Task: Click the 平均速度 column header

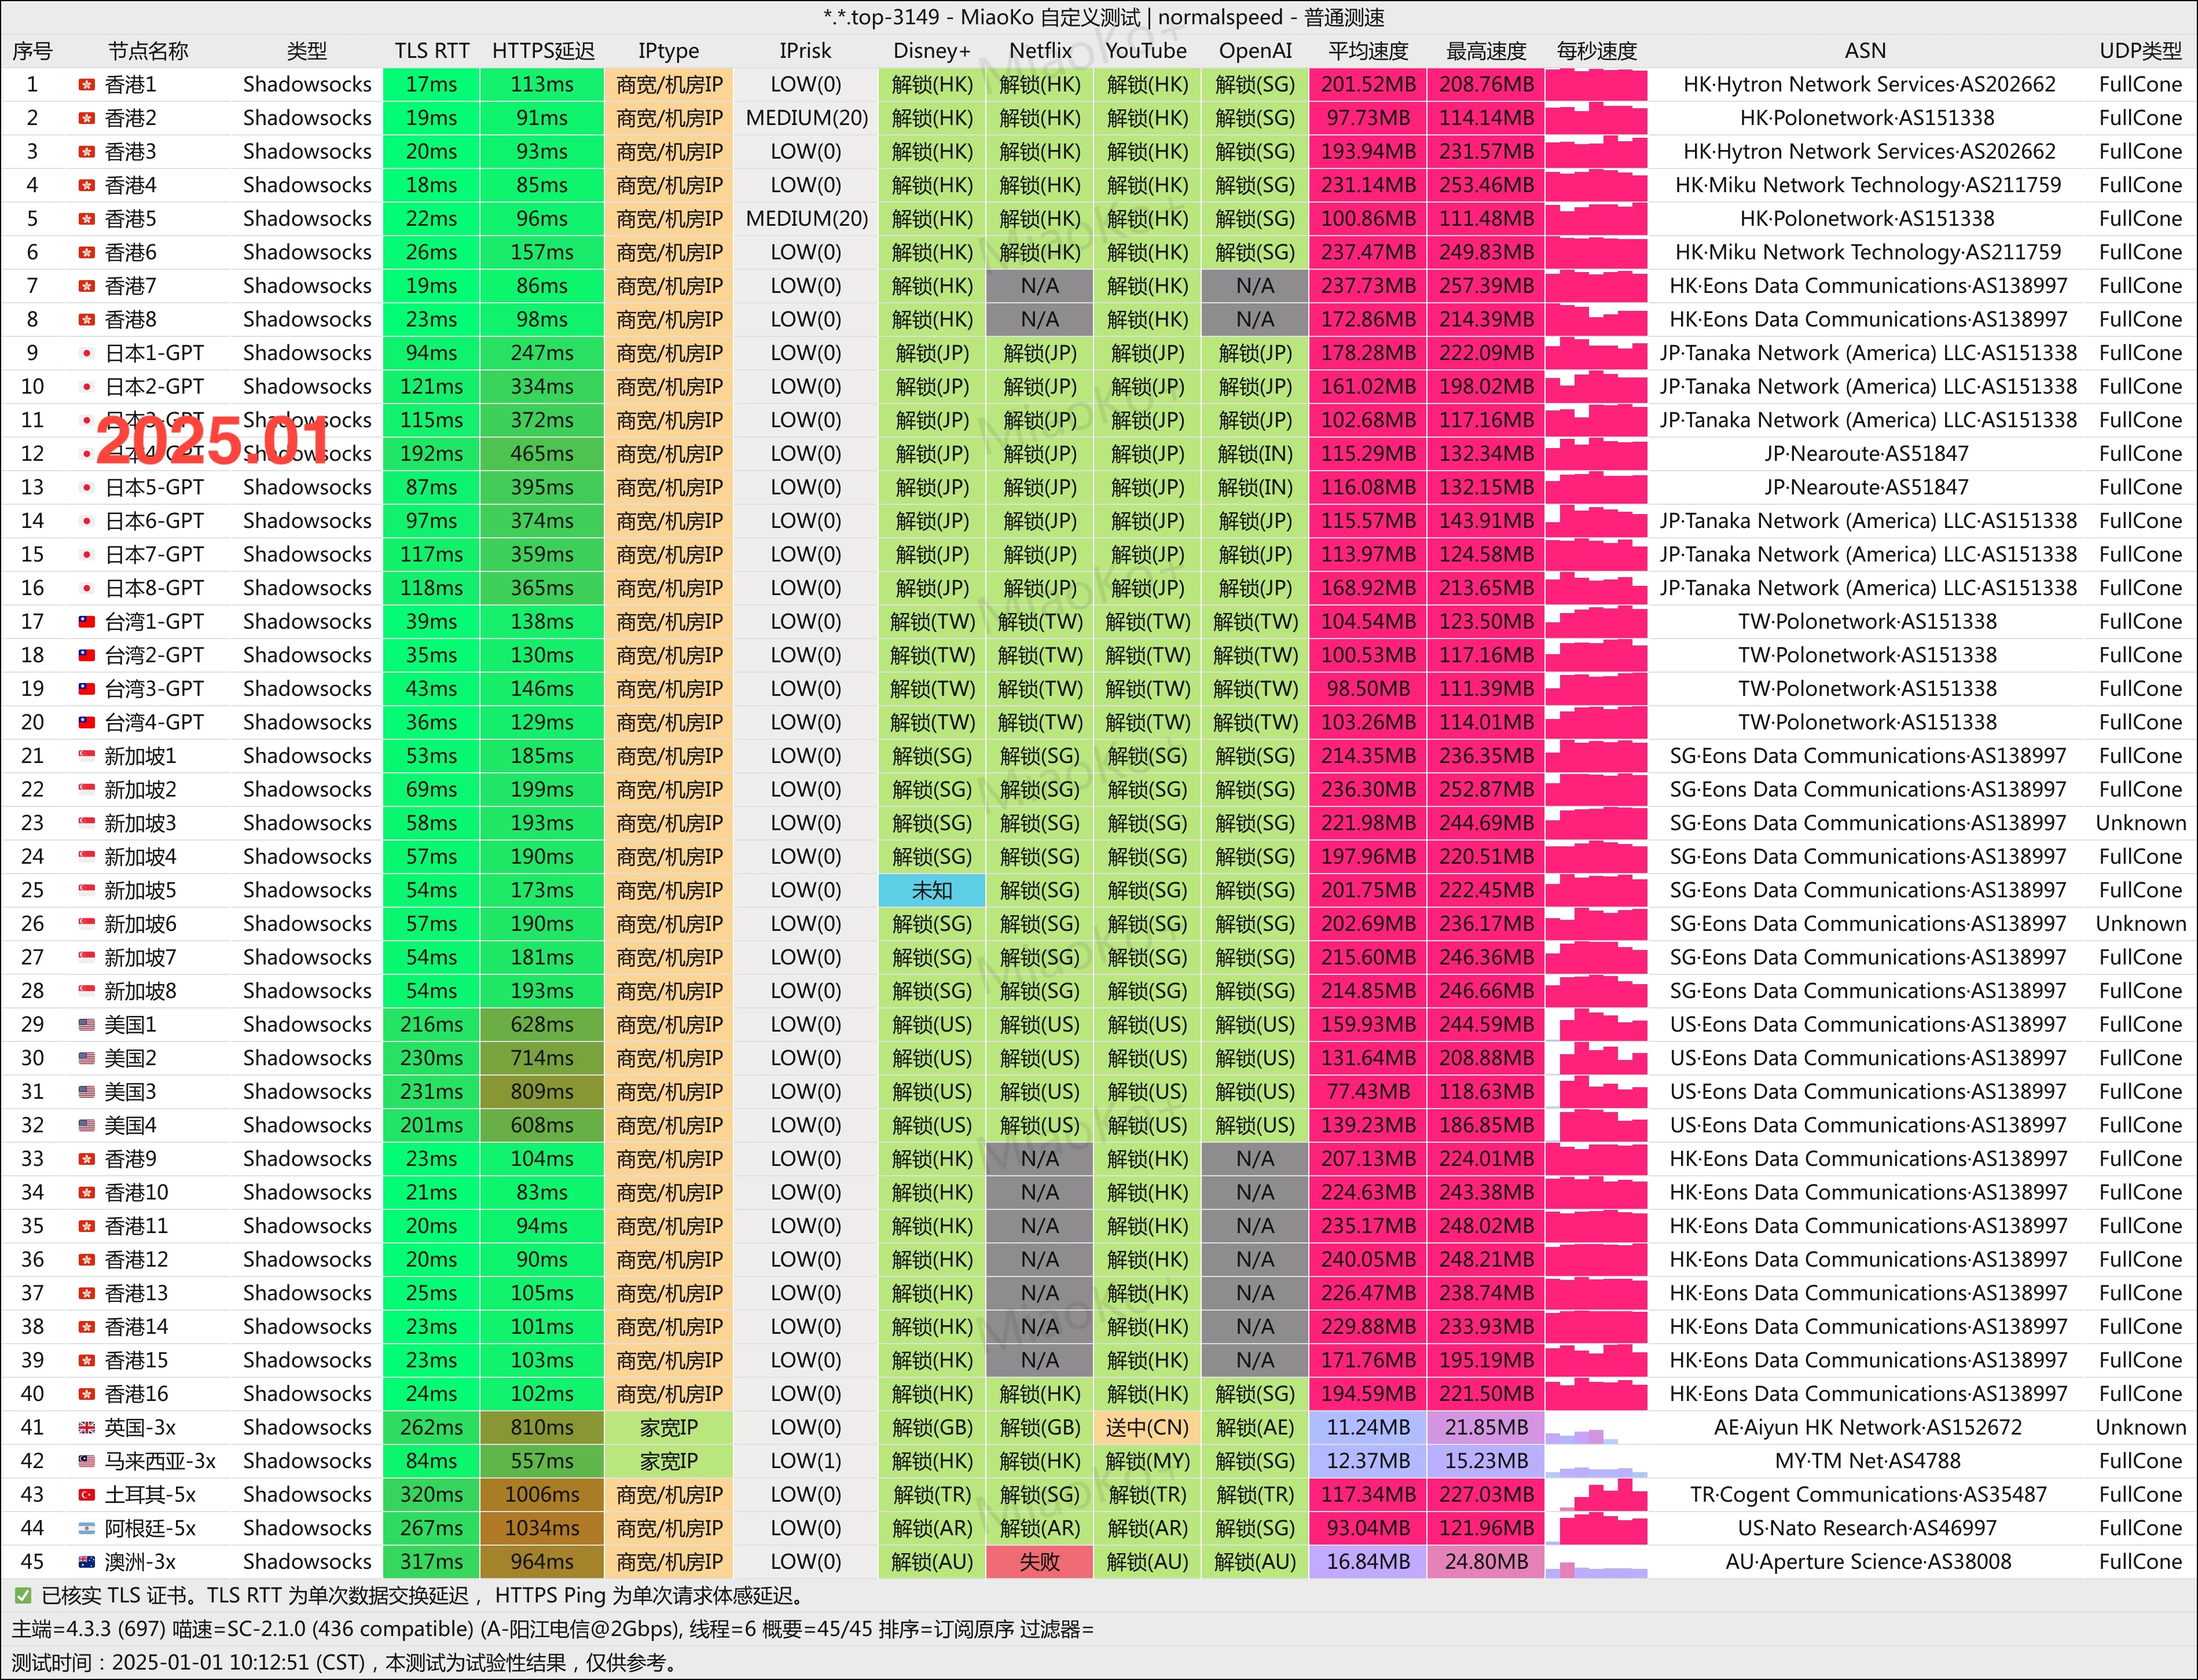Action: [1367, 51]
